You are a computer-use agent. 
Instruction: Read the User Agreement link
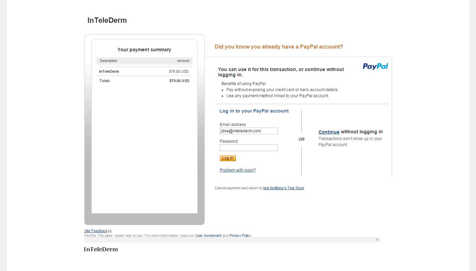pos(208,235)
